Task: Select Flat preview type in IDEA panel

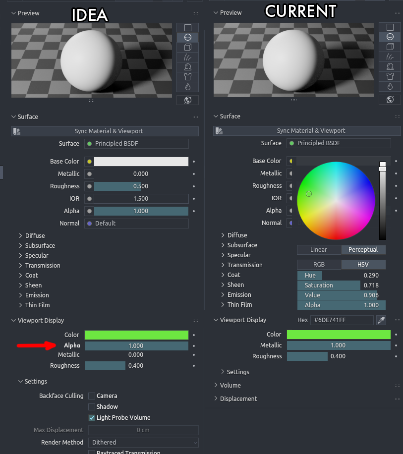Action: click(x=187, y=28)
